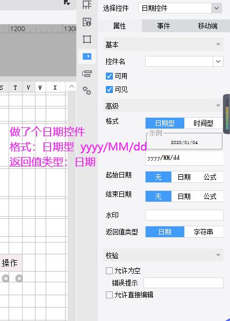Set 返回值类型 to 字符串
230x321 pixels.
click(x=203, y=232)
